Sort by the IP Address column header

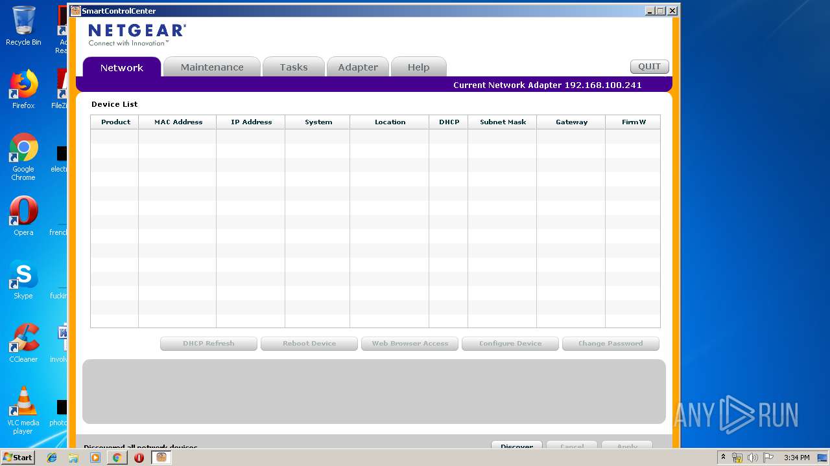point(251,122)
